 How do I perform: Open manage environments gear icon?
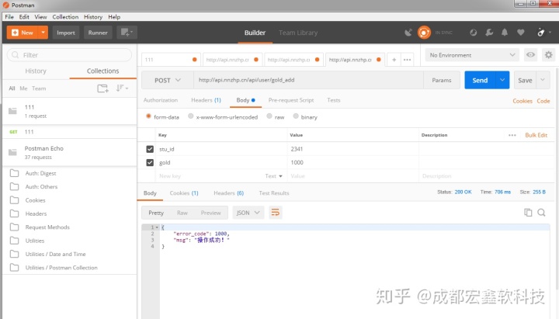(x=549, y=55)
